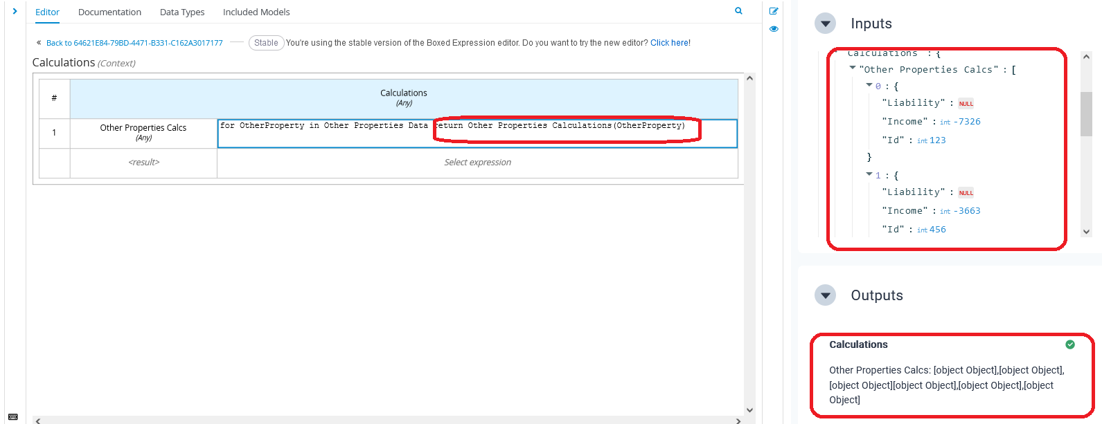Screen dimensions: 1102x424
Task: Click the eye preview icon
Action: pos(774,29)
